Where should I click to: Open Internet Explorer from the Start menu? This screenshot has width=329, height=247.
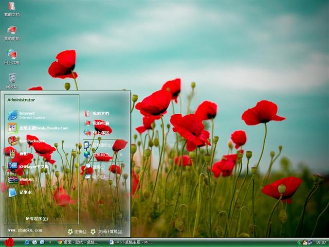click(x=32, y=115)
